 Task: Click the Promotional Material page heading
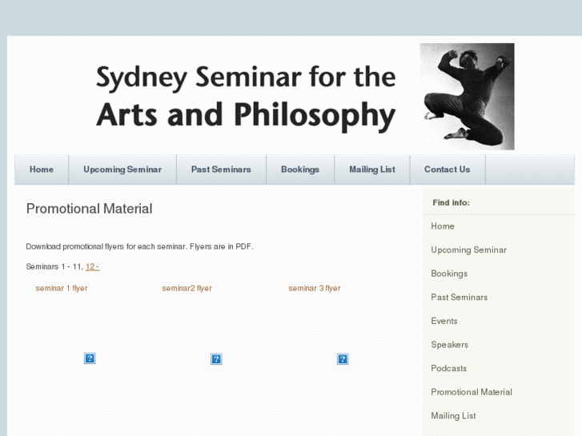[89, 209]
